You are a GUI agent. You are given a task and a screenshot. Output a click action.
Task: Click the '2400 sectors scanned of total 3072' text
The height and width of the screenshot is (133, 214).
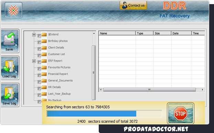(x=107, y=121)
